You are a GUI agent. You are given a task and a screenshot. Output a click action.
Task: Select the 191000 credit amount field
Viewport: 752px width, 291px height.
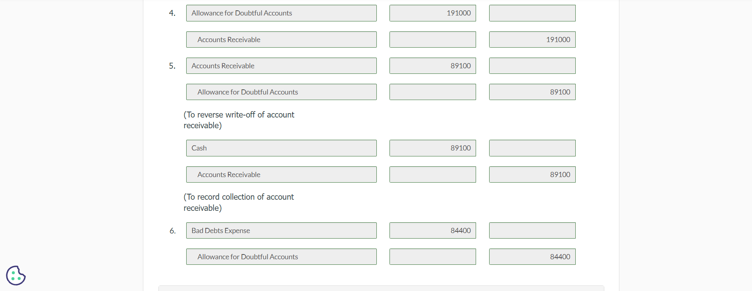pos(532,39)
